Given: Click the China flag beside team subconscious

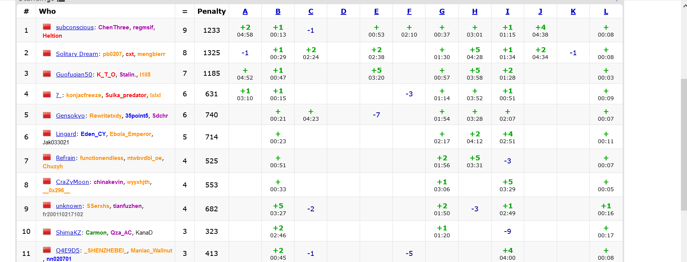Looking at the screenshot, I should (x=47, y=27).
